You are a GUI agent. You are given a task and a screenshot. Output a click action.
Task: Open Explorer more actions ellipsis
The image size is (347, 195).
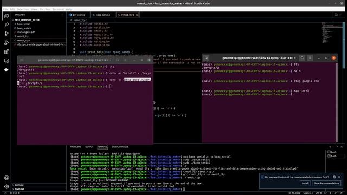(x=62, y=15)
